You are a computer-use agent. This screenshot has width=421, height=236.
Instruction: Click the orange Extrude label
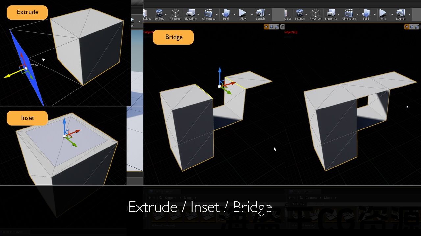coord(27,12)
